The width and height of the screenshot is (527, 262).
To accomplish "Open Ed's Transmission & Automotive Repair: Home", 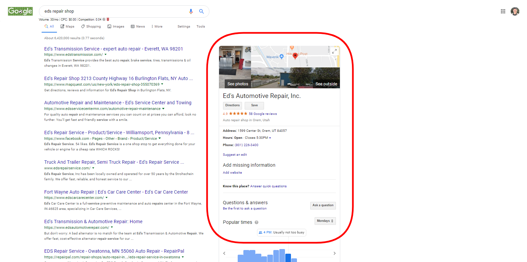I will [x=93, y=221].
